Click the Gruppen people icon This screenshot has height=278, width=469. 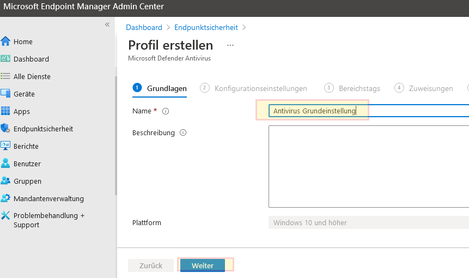[x=6, y=181]
